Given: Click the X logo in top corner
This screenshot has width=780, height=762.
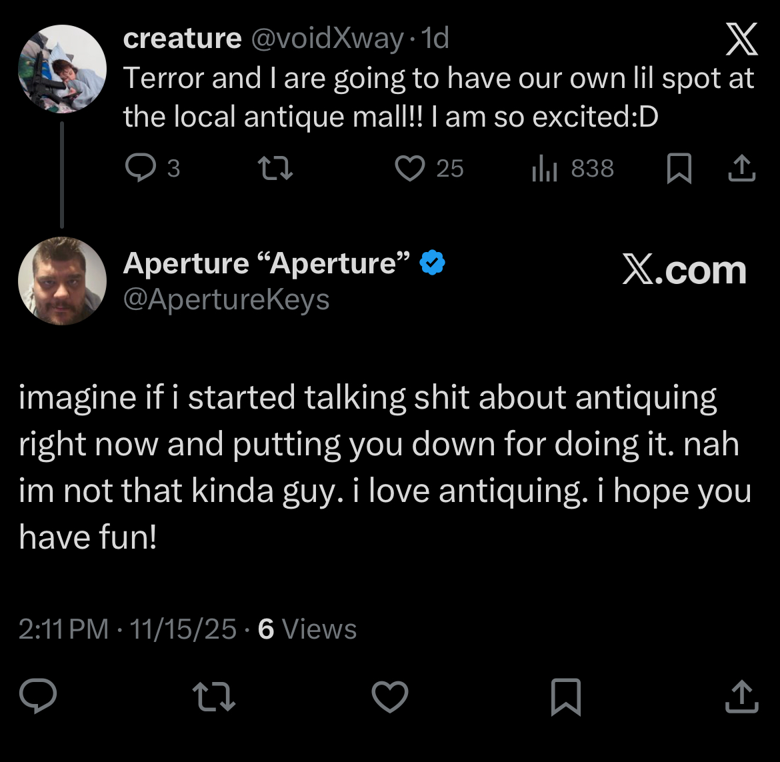Looking at the screenshot, I should 741,40.
